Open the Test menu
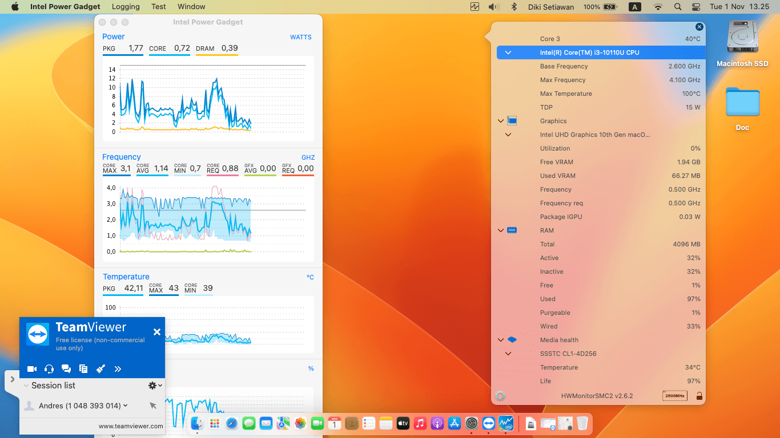 [159, 7]
